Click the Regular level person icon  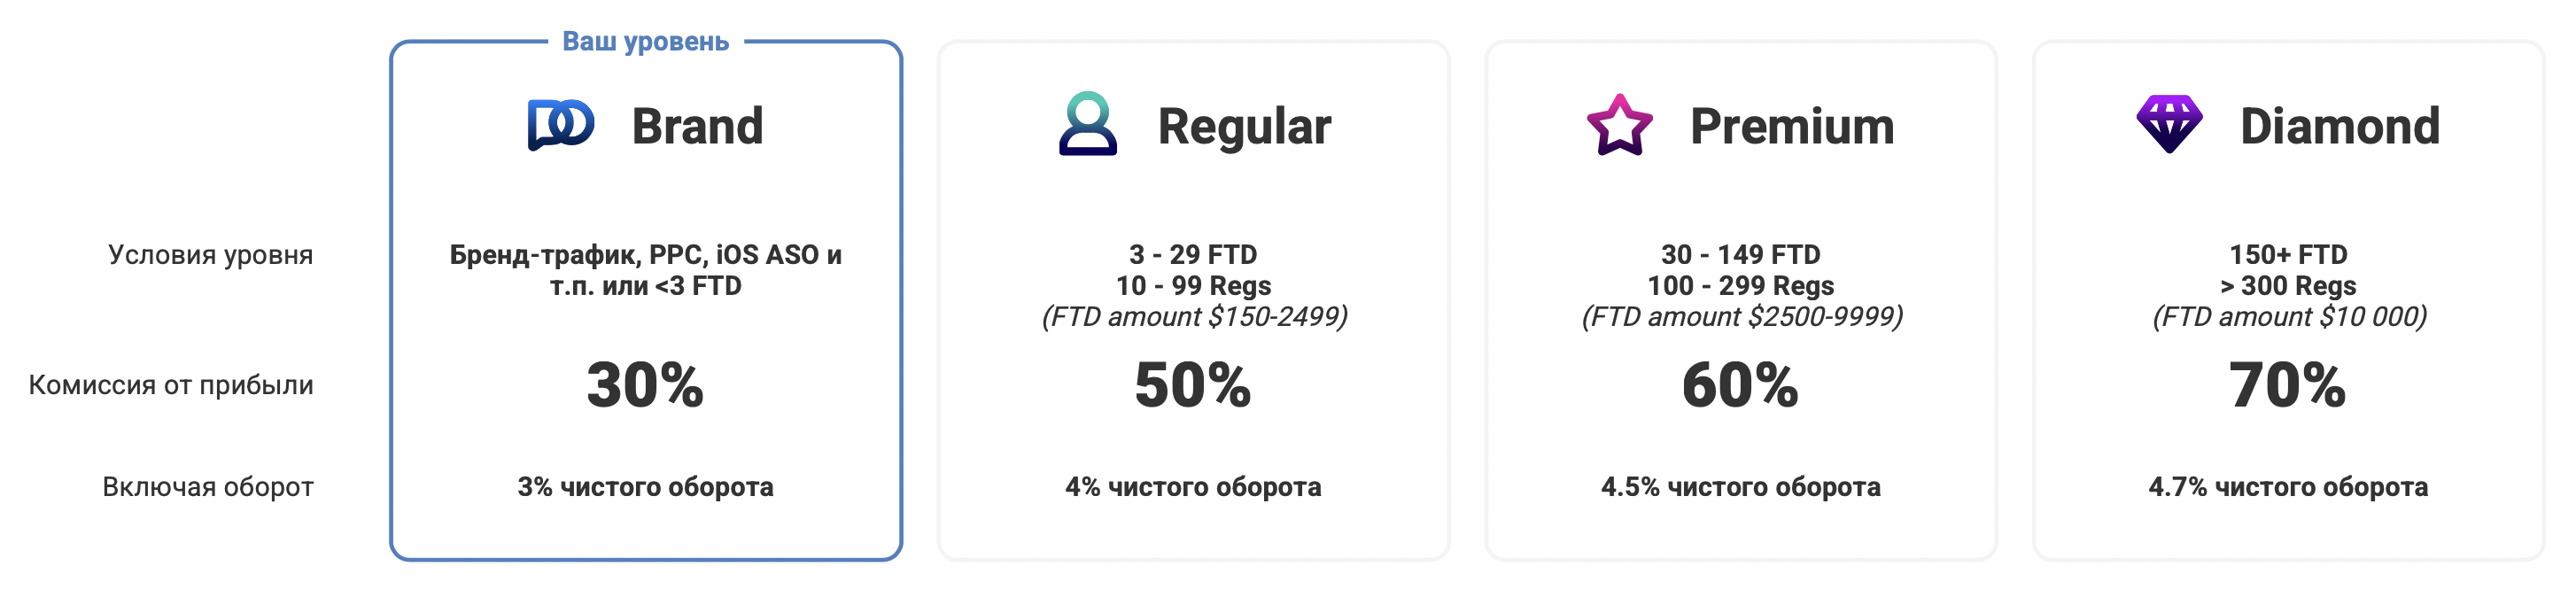[x=1088, y=124]
